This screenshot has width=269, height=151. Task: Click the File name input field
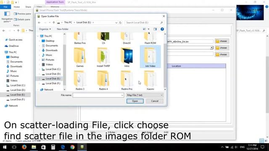(98, 95)
